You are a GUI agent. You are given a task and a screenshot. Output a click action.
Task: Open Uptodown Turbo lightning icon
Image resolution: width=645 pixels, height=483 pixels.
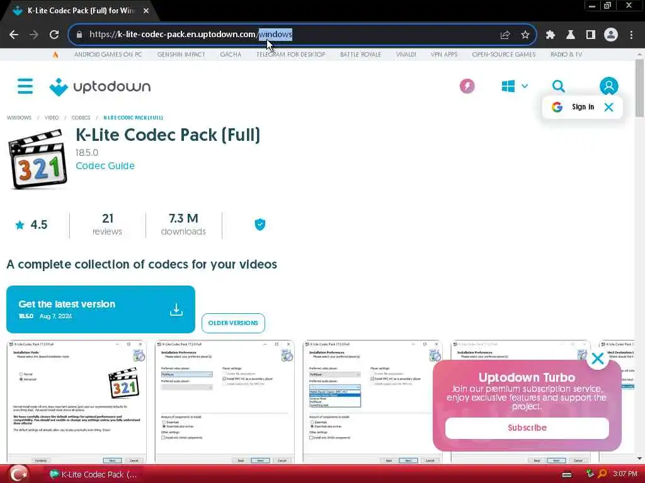click(467, 86)
